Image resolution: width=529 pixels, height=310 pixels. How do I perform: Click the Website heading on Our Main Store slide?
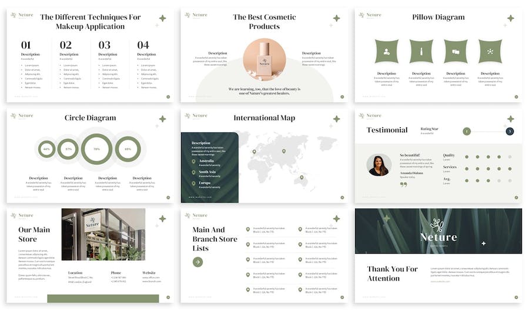coord(149,273)
